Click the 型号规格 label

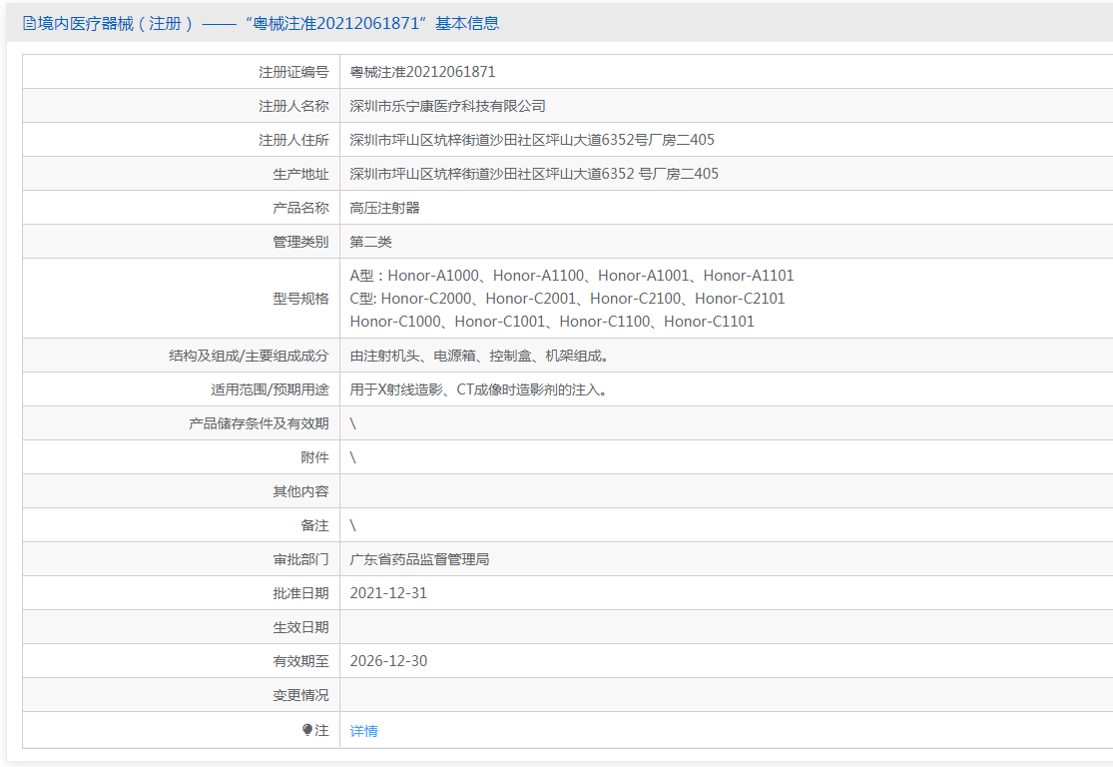(x=301, y=299)
